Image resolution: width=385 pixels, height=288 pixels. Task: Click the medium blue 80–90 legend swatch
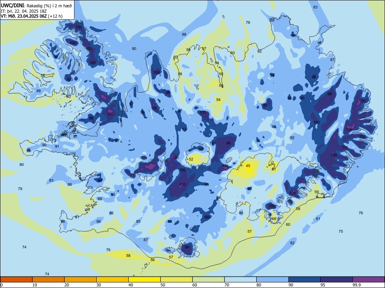[273, 280]
